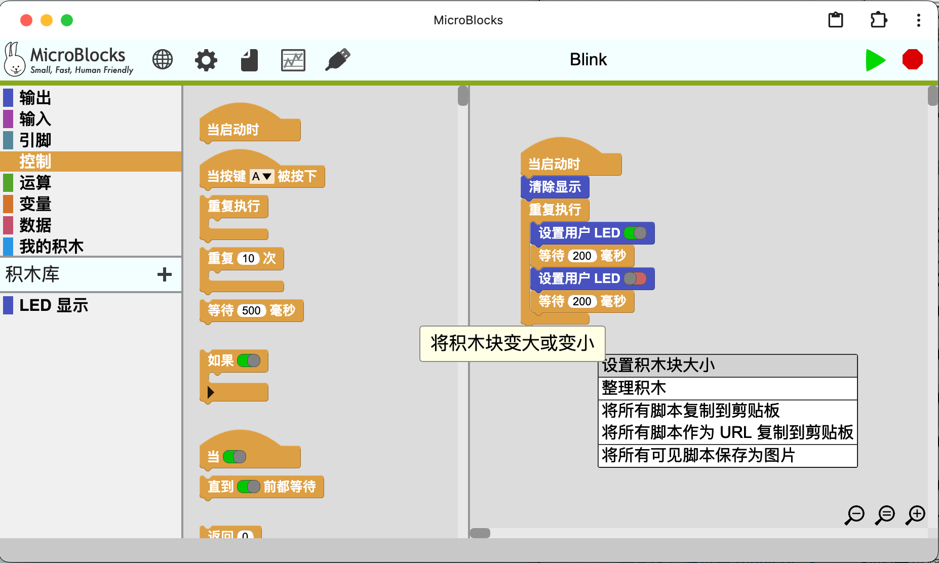Open the data graph icon
939x563 pixels.
coord(293,60)
